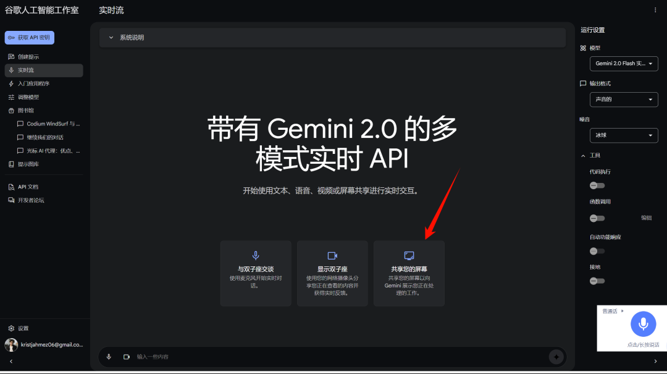Click the 创建提示 sidebar icon

12,57
